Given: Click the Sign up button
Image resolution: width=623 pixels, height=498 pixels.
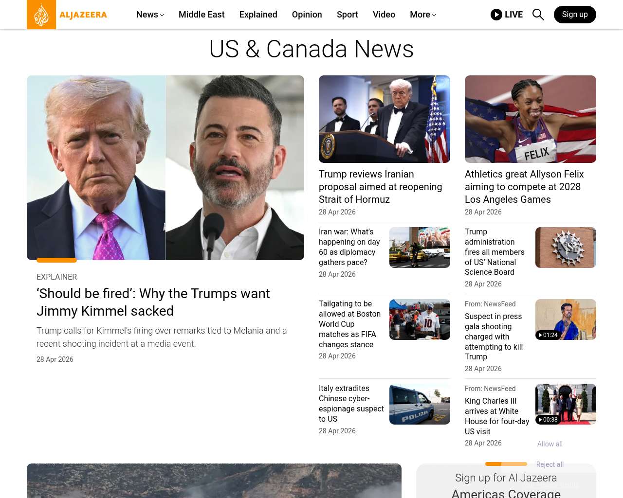Looking at the screenshot, I should pyautogui.click(x=575, y=15).
